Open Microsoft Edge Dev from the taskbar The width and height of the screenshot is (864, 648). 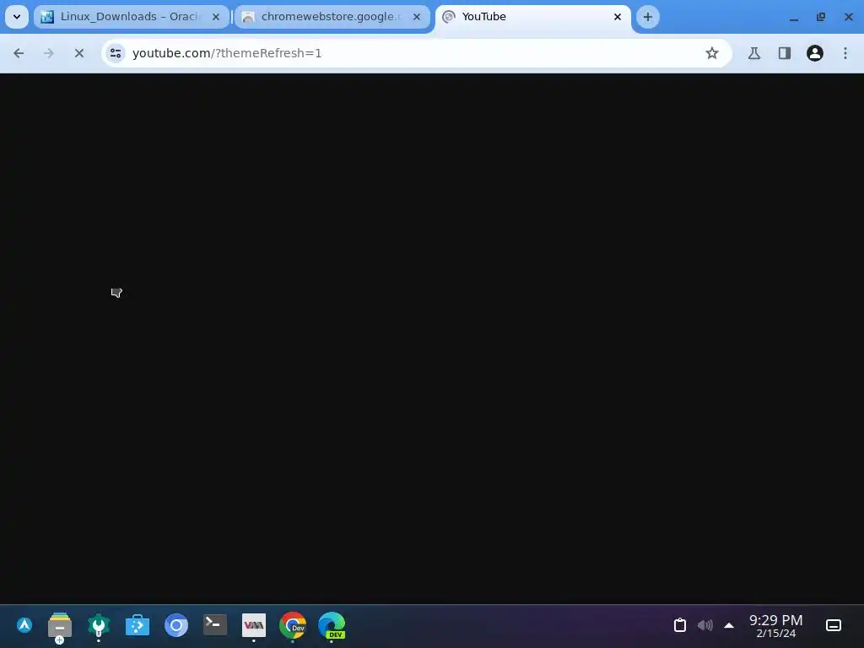click(x=332, y=625)
